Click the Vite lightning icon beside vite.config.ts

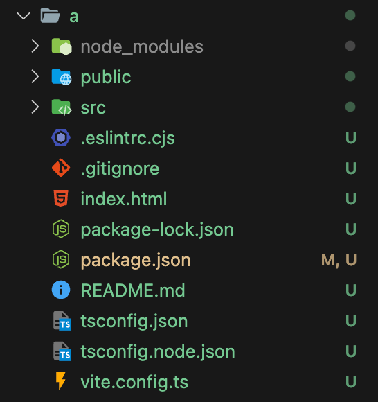tap(61, 381)
